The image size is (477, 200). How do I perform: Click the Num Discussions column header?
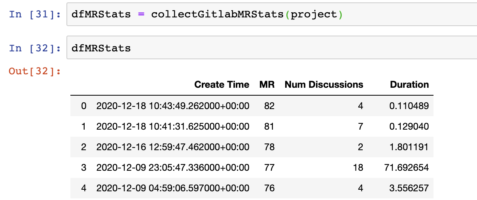(x=324, y=85)
